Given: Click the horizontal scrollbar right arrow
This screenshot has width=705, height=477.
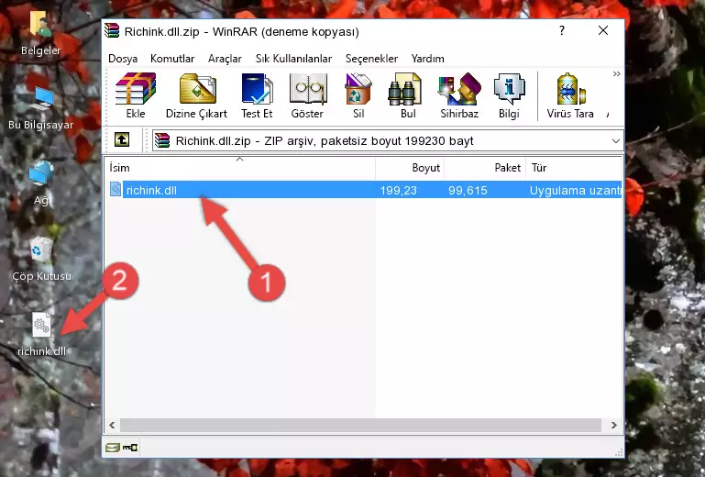Looking at the screenshot, I should coord(613,426).
